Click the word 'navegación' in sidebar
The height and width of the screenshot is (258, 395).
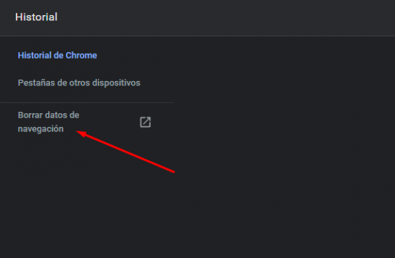[x=41, y=129]
